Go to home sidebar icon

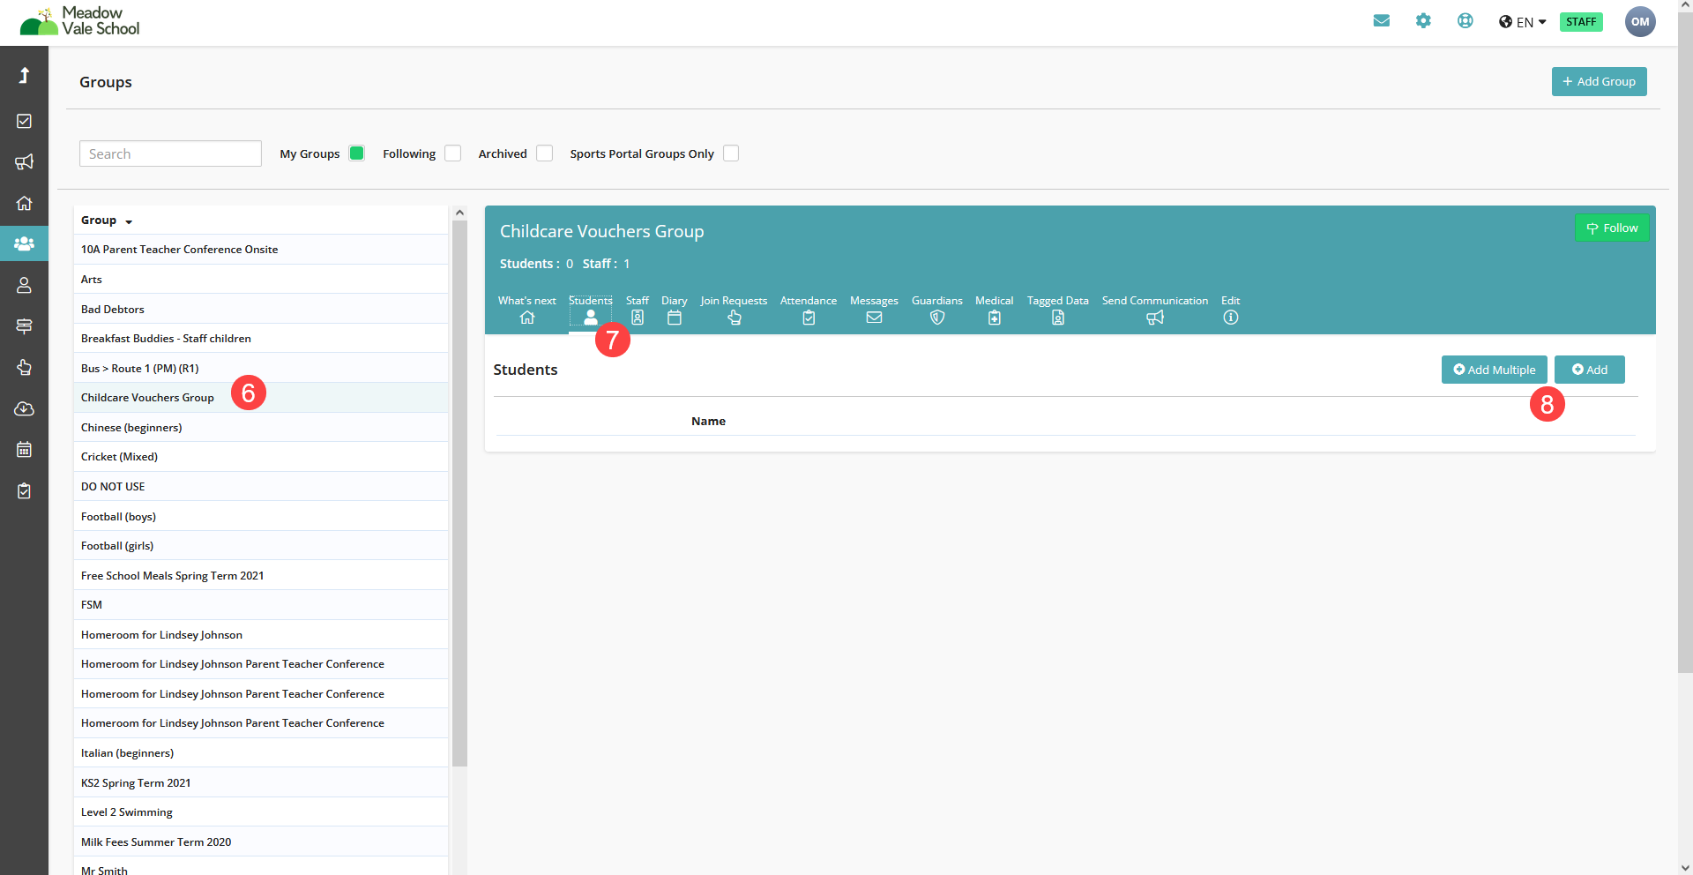pyautogui.click(x=24, y=203)
